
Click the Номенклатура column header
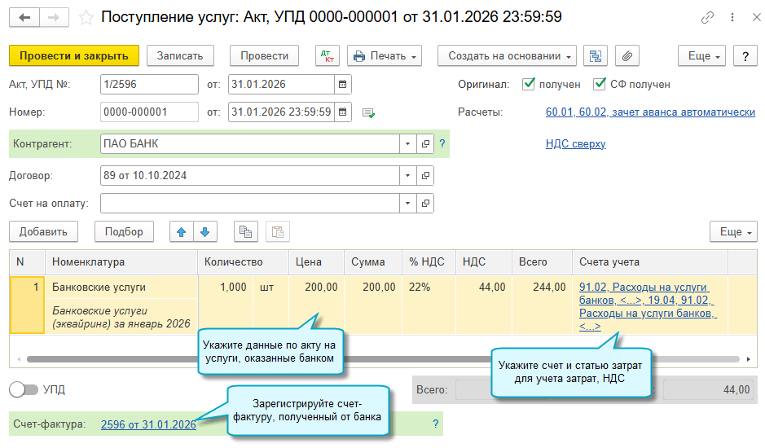pyautogui.click(x=121, y=262)
